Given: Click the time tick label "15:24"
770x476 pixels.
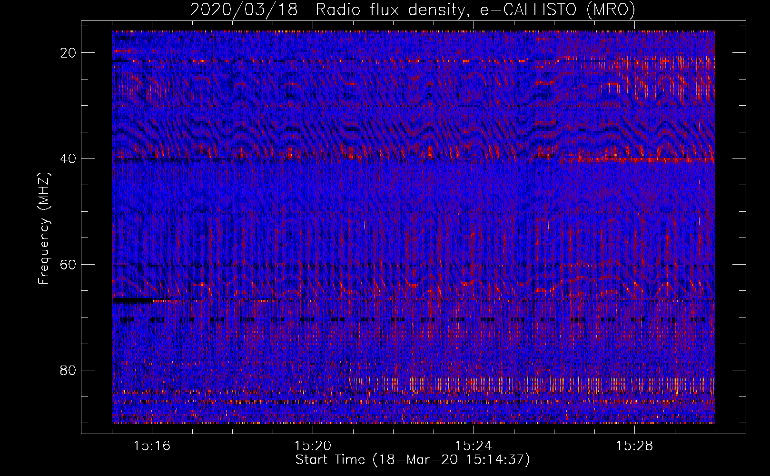Looking at the screenshot, I should tap(474, 446).
